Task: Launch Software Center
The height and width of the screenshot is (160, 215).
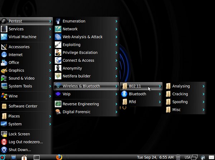Action: pyautogui.click(x=26, y=106)
